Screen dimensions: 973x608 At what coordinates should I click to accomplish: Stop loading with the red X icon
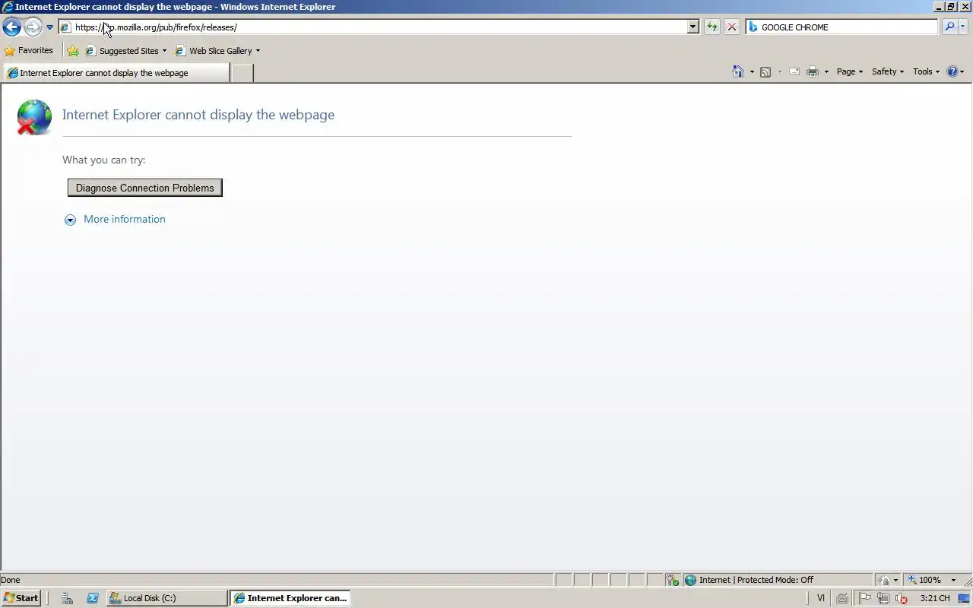[731, 27]
